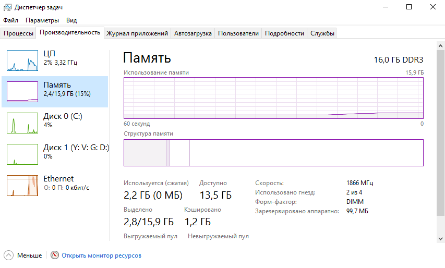Open the Файл menu

point(10,20)
